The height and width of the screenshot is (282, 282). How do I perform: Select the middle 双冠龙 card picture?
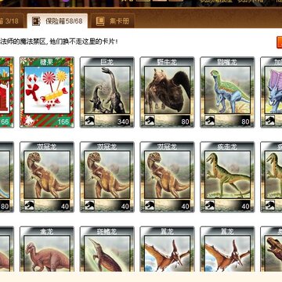pos(107,175)
